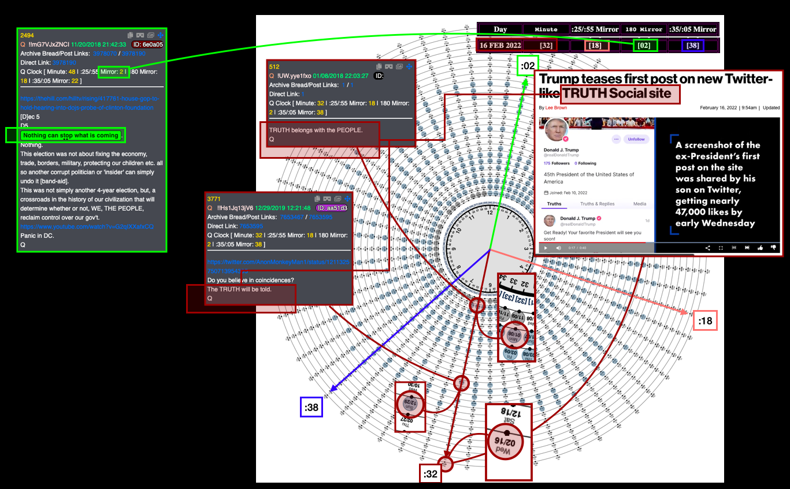The width and height of the screenshot is (790, 489).
Task: Mute the video with the speaker icon
Action: pos(559,248)
